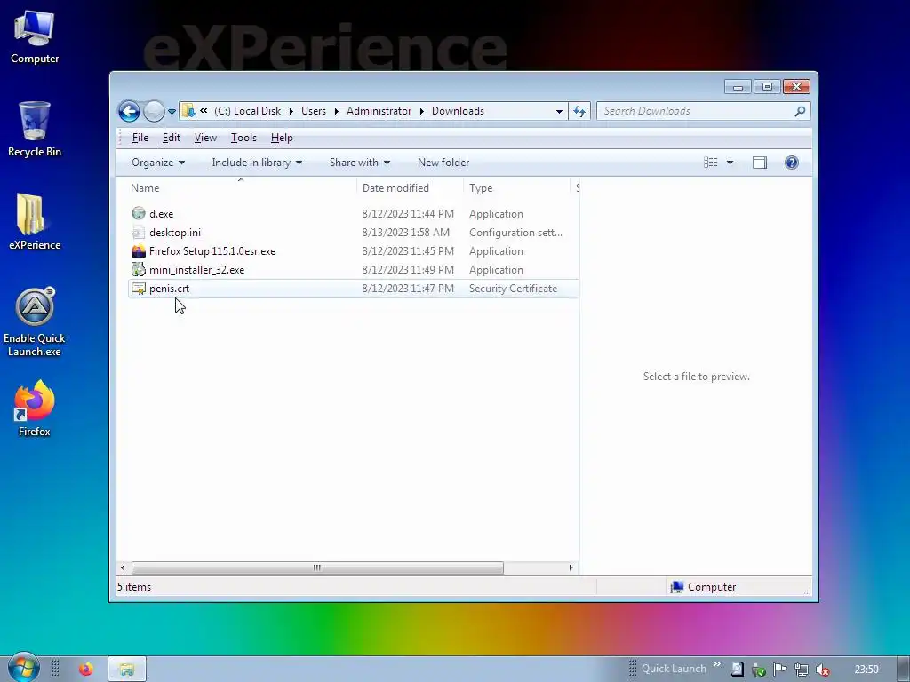Navigate to the Users breadcrumb
Image resolution: width=910 pixels, height=682 pixels.
click(314, 111)
